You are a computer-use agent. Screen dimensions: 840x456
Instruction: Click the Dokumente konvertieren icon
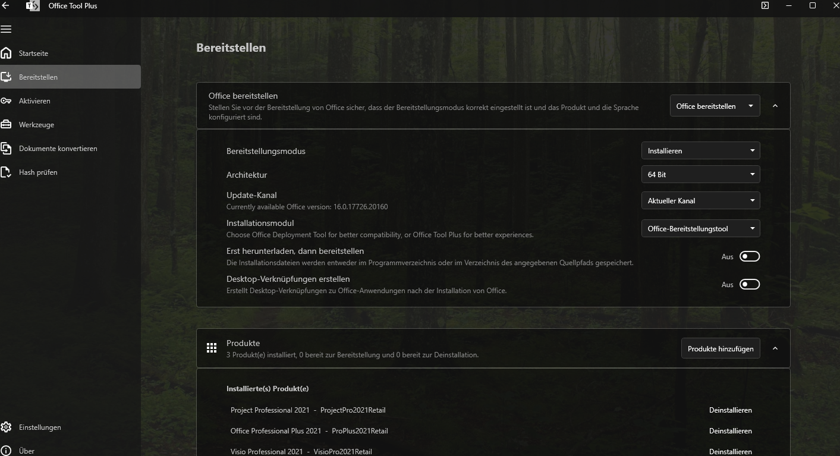[x=6, y=149]
